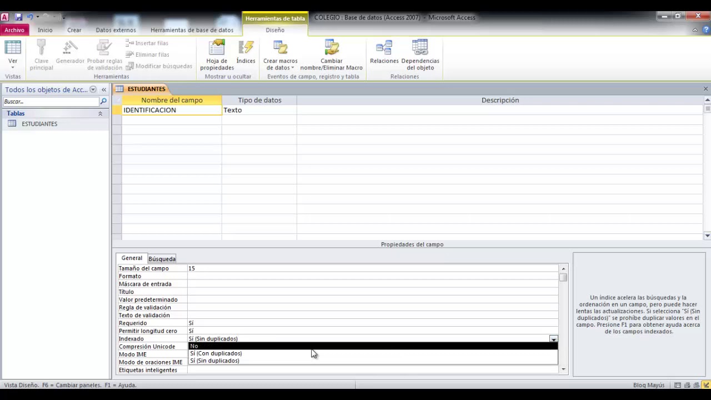This screenshot has height=400, width=711.
Task: Click the Buscar search field
Action: coord(51,102)
